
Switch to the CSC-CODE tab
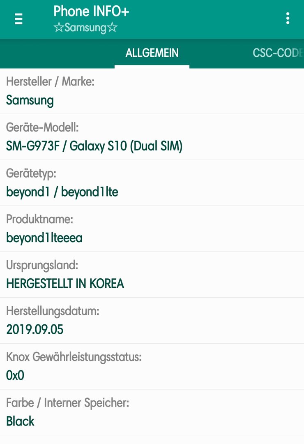pyautogui.click(x=278, y=53)
